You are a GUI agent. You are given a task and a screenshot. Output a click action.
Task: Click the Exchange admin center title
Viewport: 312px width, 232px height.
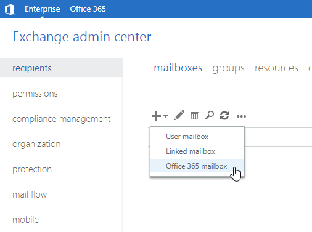[x=82, y=37]
